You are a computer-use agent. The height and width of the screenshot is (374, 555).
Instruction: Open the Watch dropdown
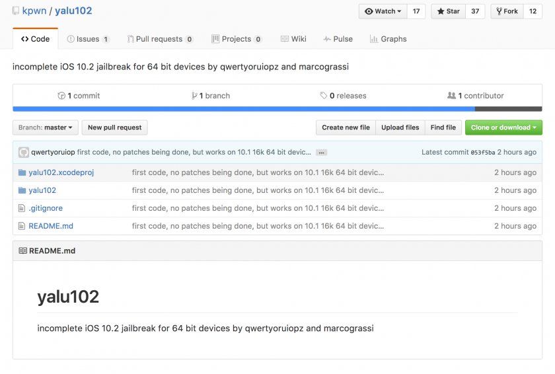tap(383, 11)
